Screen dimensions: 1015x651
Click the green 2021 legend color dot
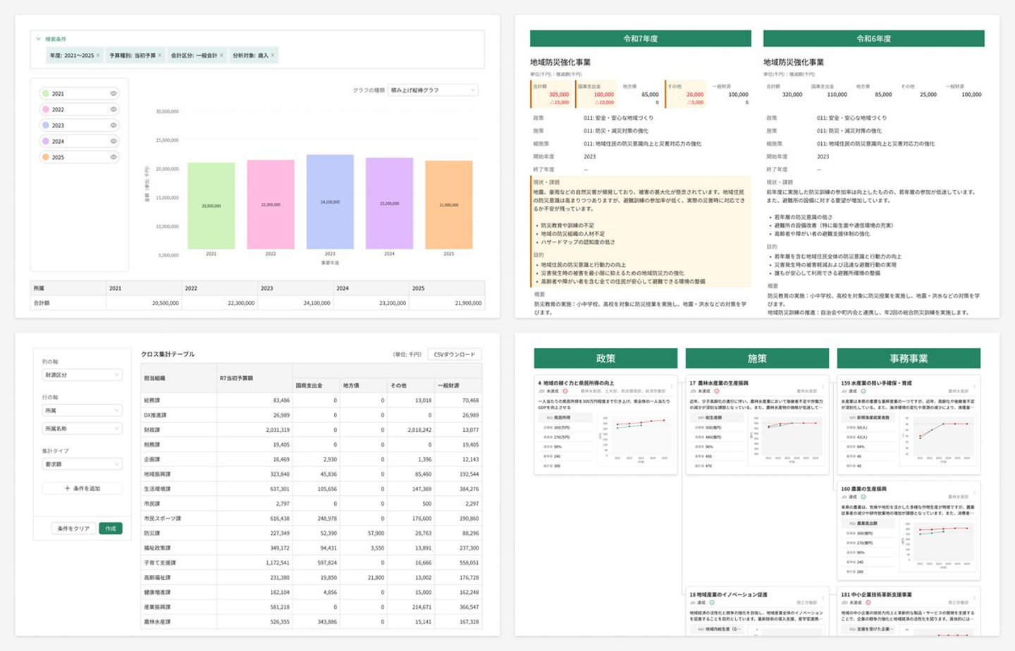point(46,94)
